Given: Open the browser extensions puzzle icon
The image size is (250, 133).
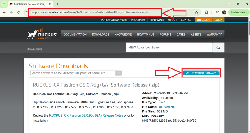Looking at the screenshot, I should click(207, 13).
